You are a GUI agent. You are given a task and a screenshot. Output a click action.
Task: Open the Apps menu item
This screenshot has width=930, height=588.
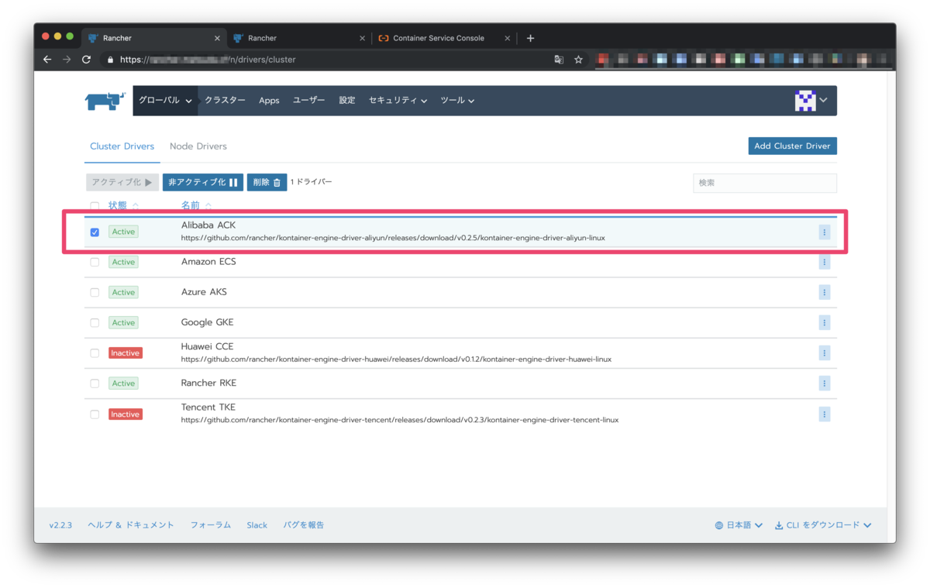point(269,101)
